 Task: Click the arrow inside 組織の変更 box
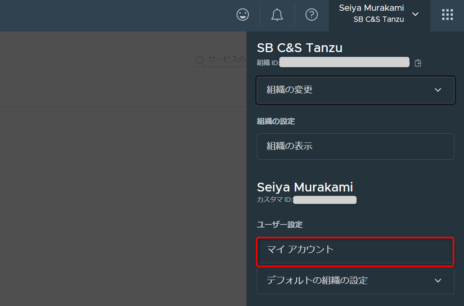tap(438, 90)
